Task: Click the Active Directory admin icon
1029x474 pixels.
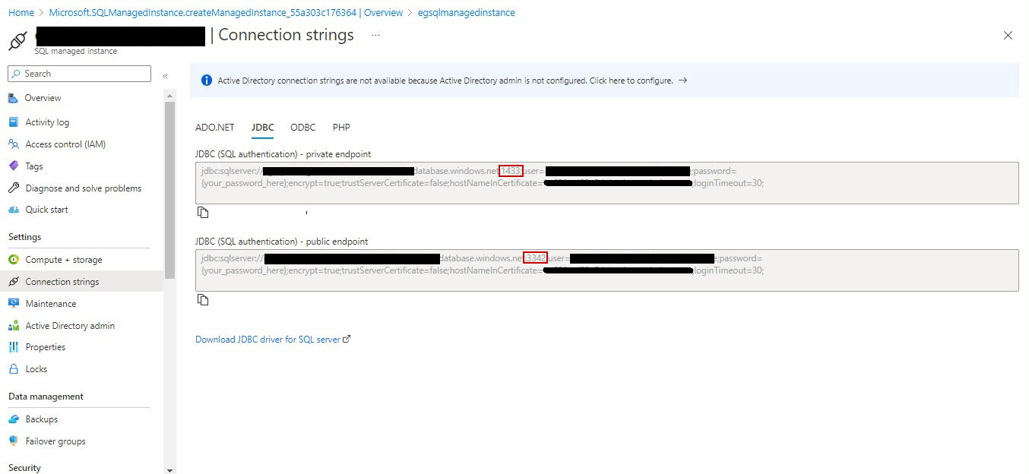Action: tap(13, 326)
